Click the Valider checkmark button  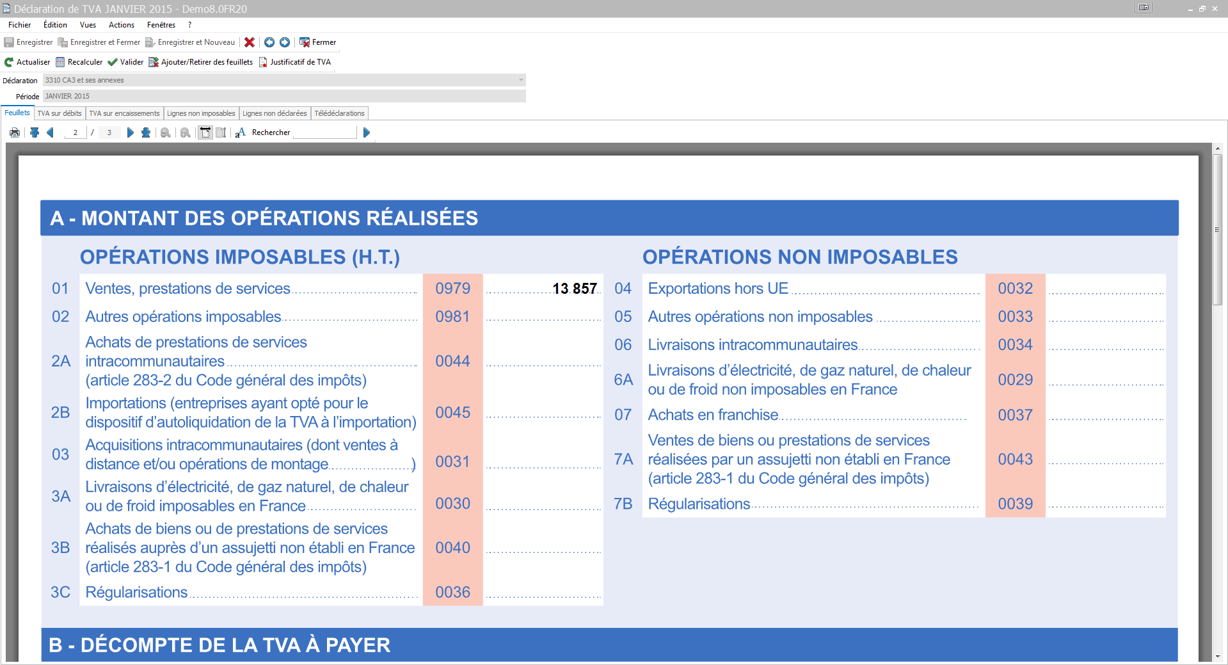[125, 62]
